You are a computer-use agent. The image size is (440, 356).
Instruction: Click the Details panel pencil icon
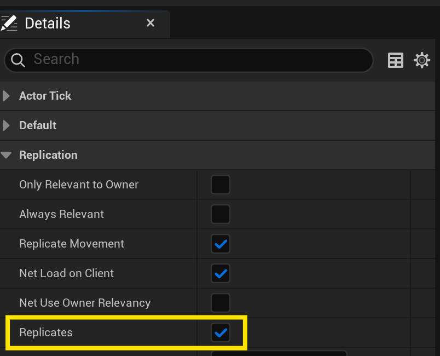click(x=9, y=23)
